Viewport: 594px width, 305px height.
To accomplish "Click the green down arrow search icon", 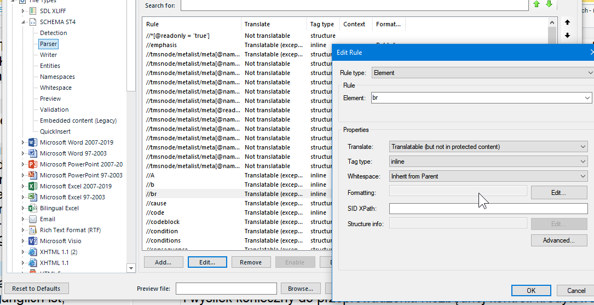I will coord(549,4).
